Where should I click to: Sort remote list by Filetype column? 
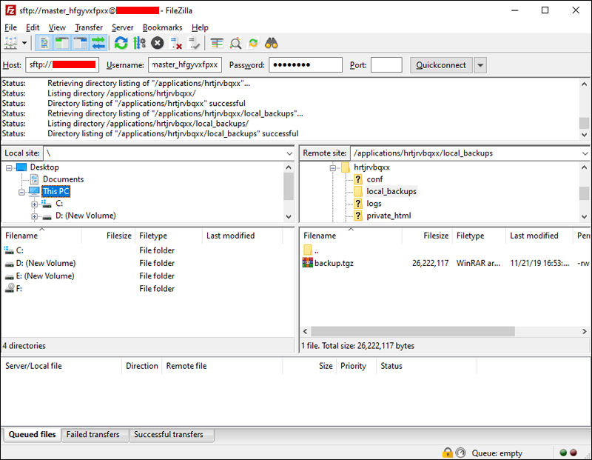click(x=479, y=236)
